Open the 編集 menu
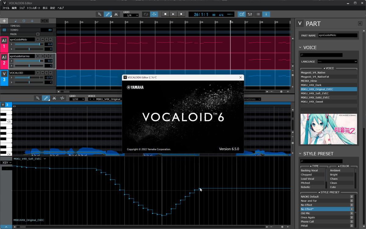The image size is (366, 229). (x=14, y=8)
